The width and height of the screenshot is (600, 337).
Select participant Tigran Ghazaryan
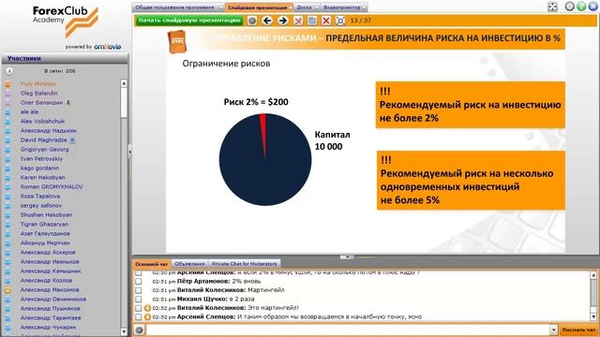coord(44,225)
